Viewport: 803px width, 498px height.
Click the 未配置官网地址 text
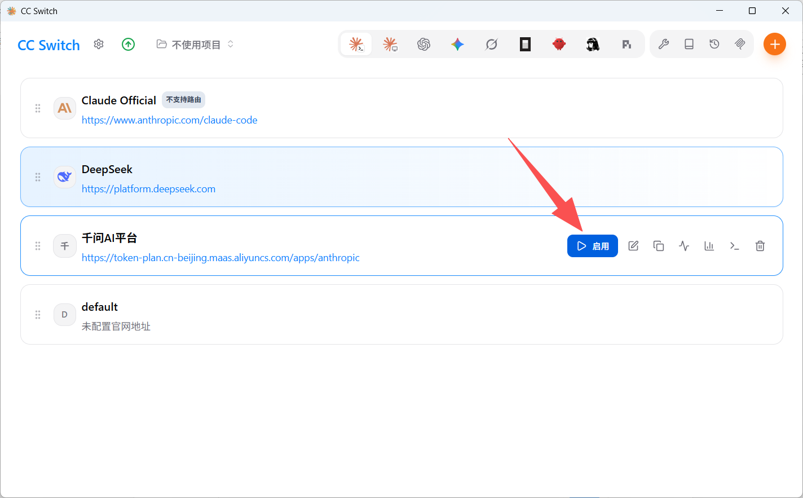point(116,327)
